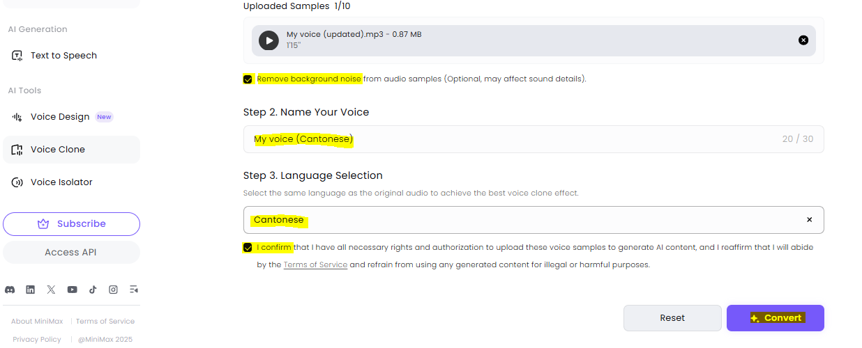The height and width of the screenshot is (348, 862).
Task: Click the AI Generation section label
Action: click(x=38, y=29)
